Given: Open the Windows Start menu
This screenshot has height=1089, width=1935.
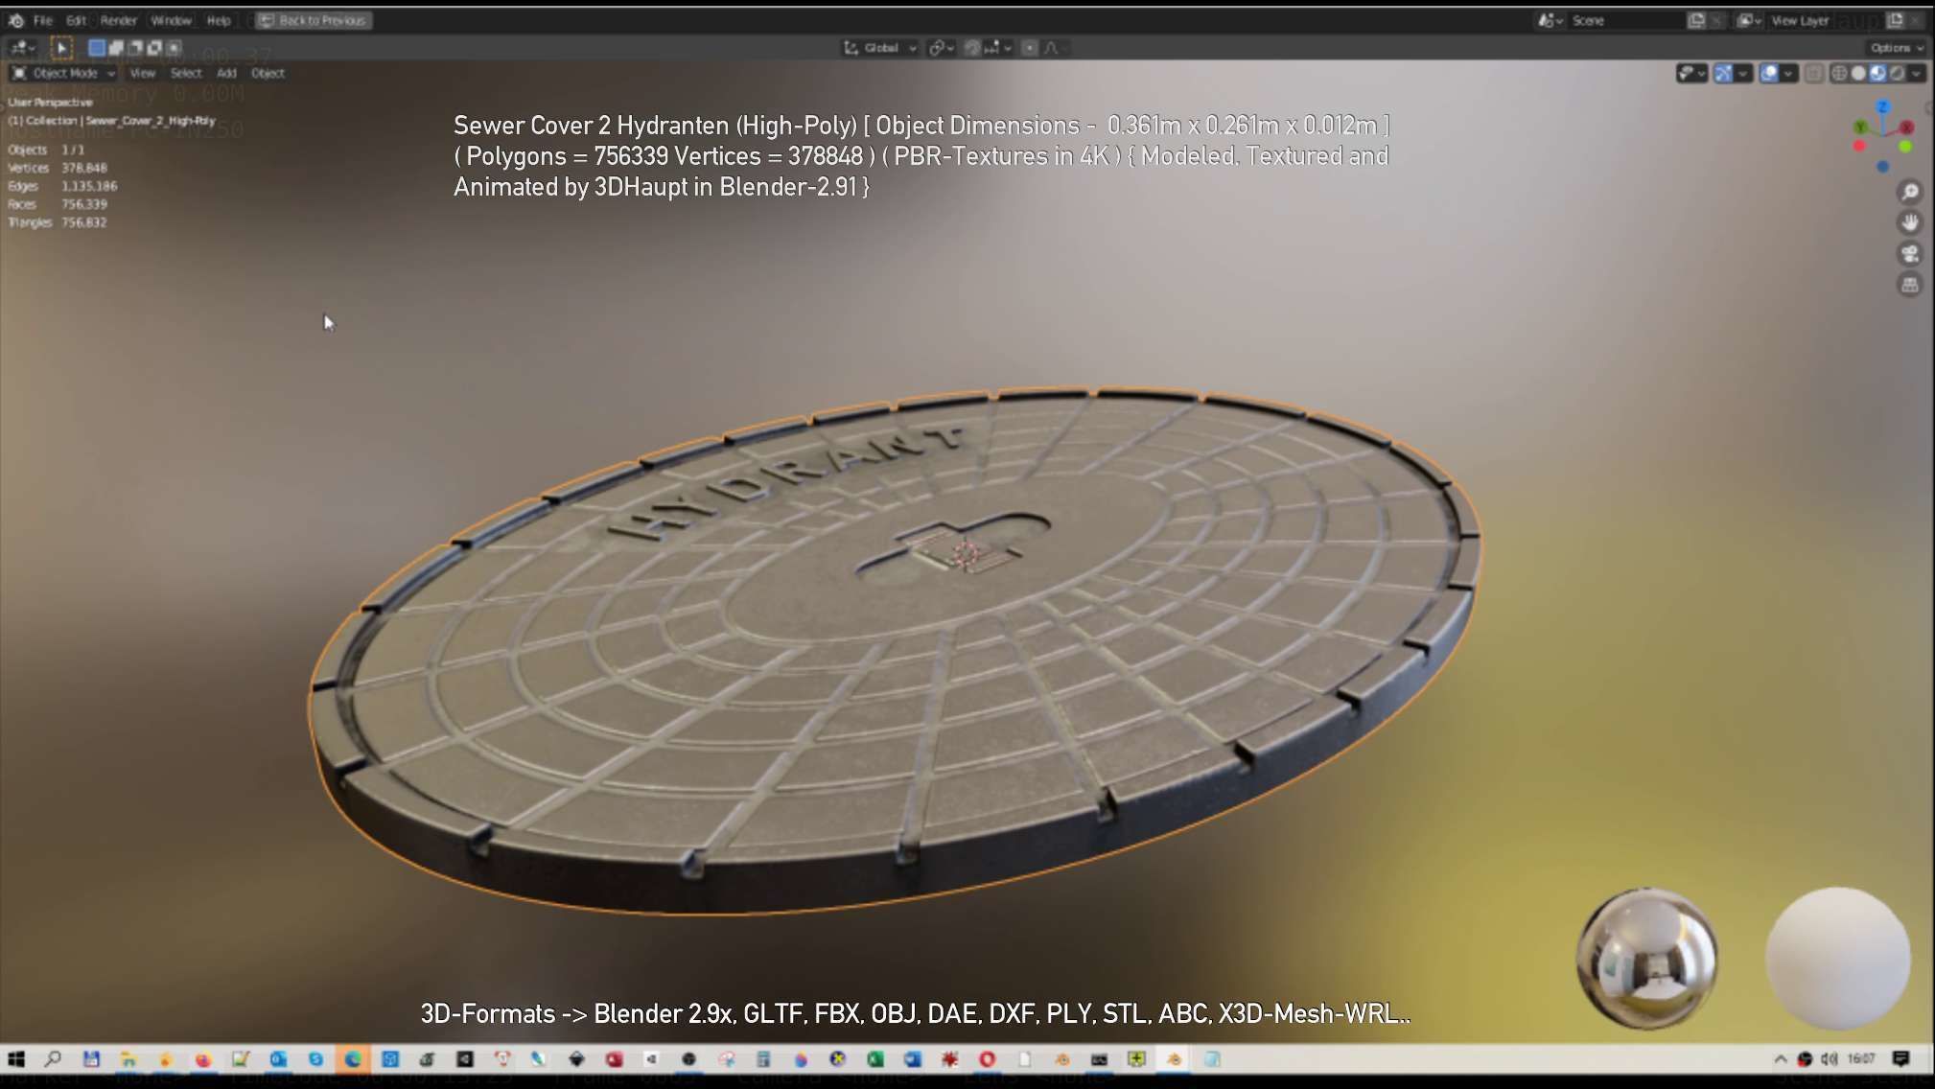Looking at the screenshot, I should [16, 1059].
